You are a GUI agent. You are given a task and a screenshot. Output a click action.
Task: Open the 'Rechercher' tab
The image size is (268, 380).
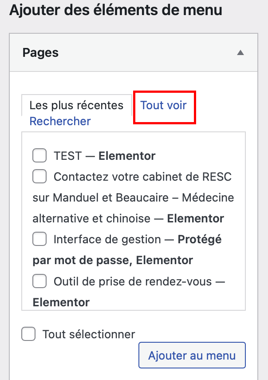click(x=60, y=121)
